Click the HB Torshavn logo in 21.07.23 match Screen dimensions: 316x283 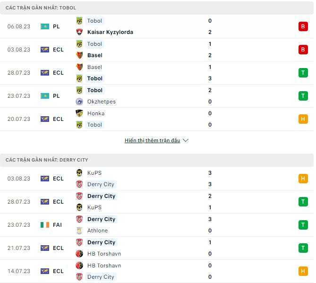coord(79,254)
